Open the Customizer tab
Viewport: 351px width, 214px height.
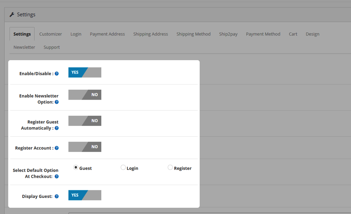[x=51, y=34]
